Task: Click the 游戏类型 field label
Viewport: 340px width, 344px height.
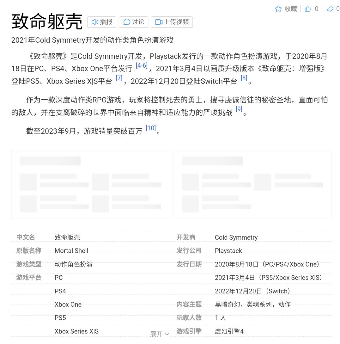Action: pos(29,264)
